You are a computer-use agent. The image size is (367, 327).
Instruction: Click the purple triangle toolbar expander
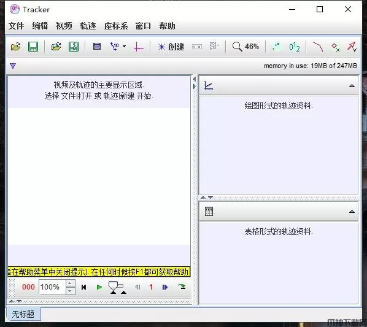[13, 66]
